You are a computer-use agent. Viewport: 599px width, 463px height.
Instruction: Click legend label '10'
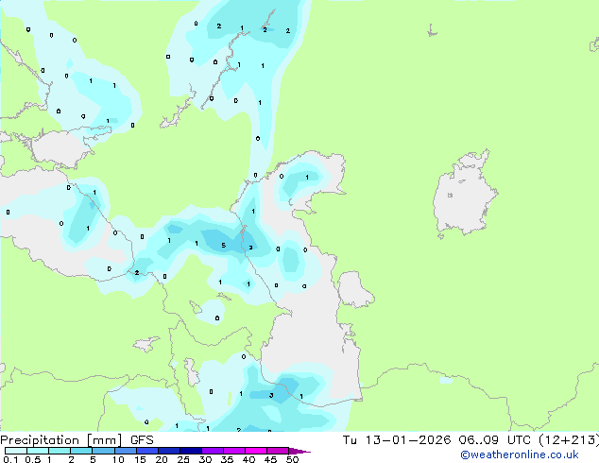tap(118, 459)
